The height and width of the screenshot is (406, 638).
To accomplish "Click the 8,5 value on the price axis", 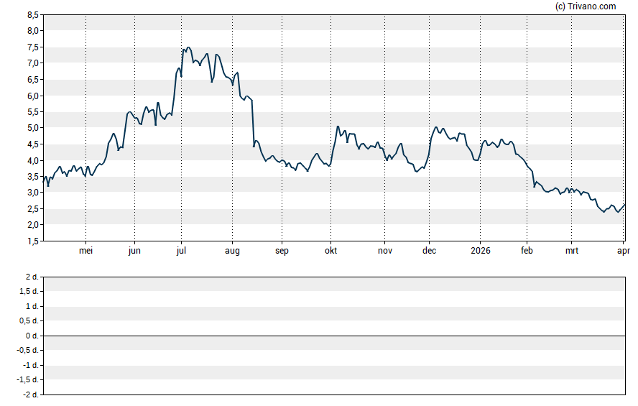I will point(32,14).
